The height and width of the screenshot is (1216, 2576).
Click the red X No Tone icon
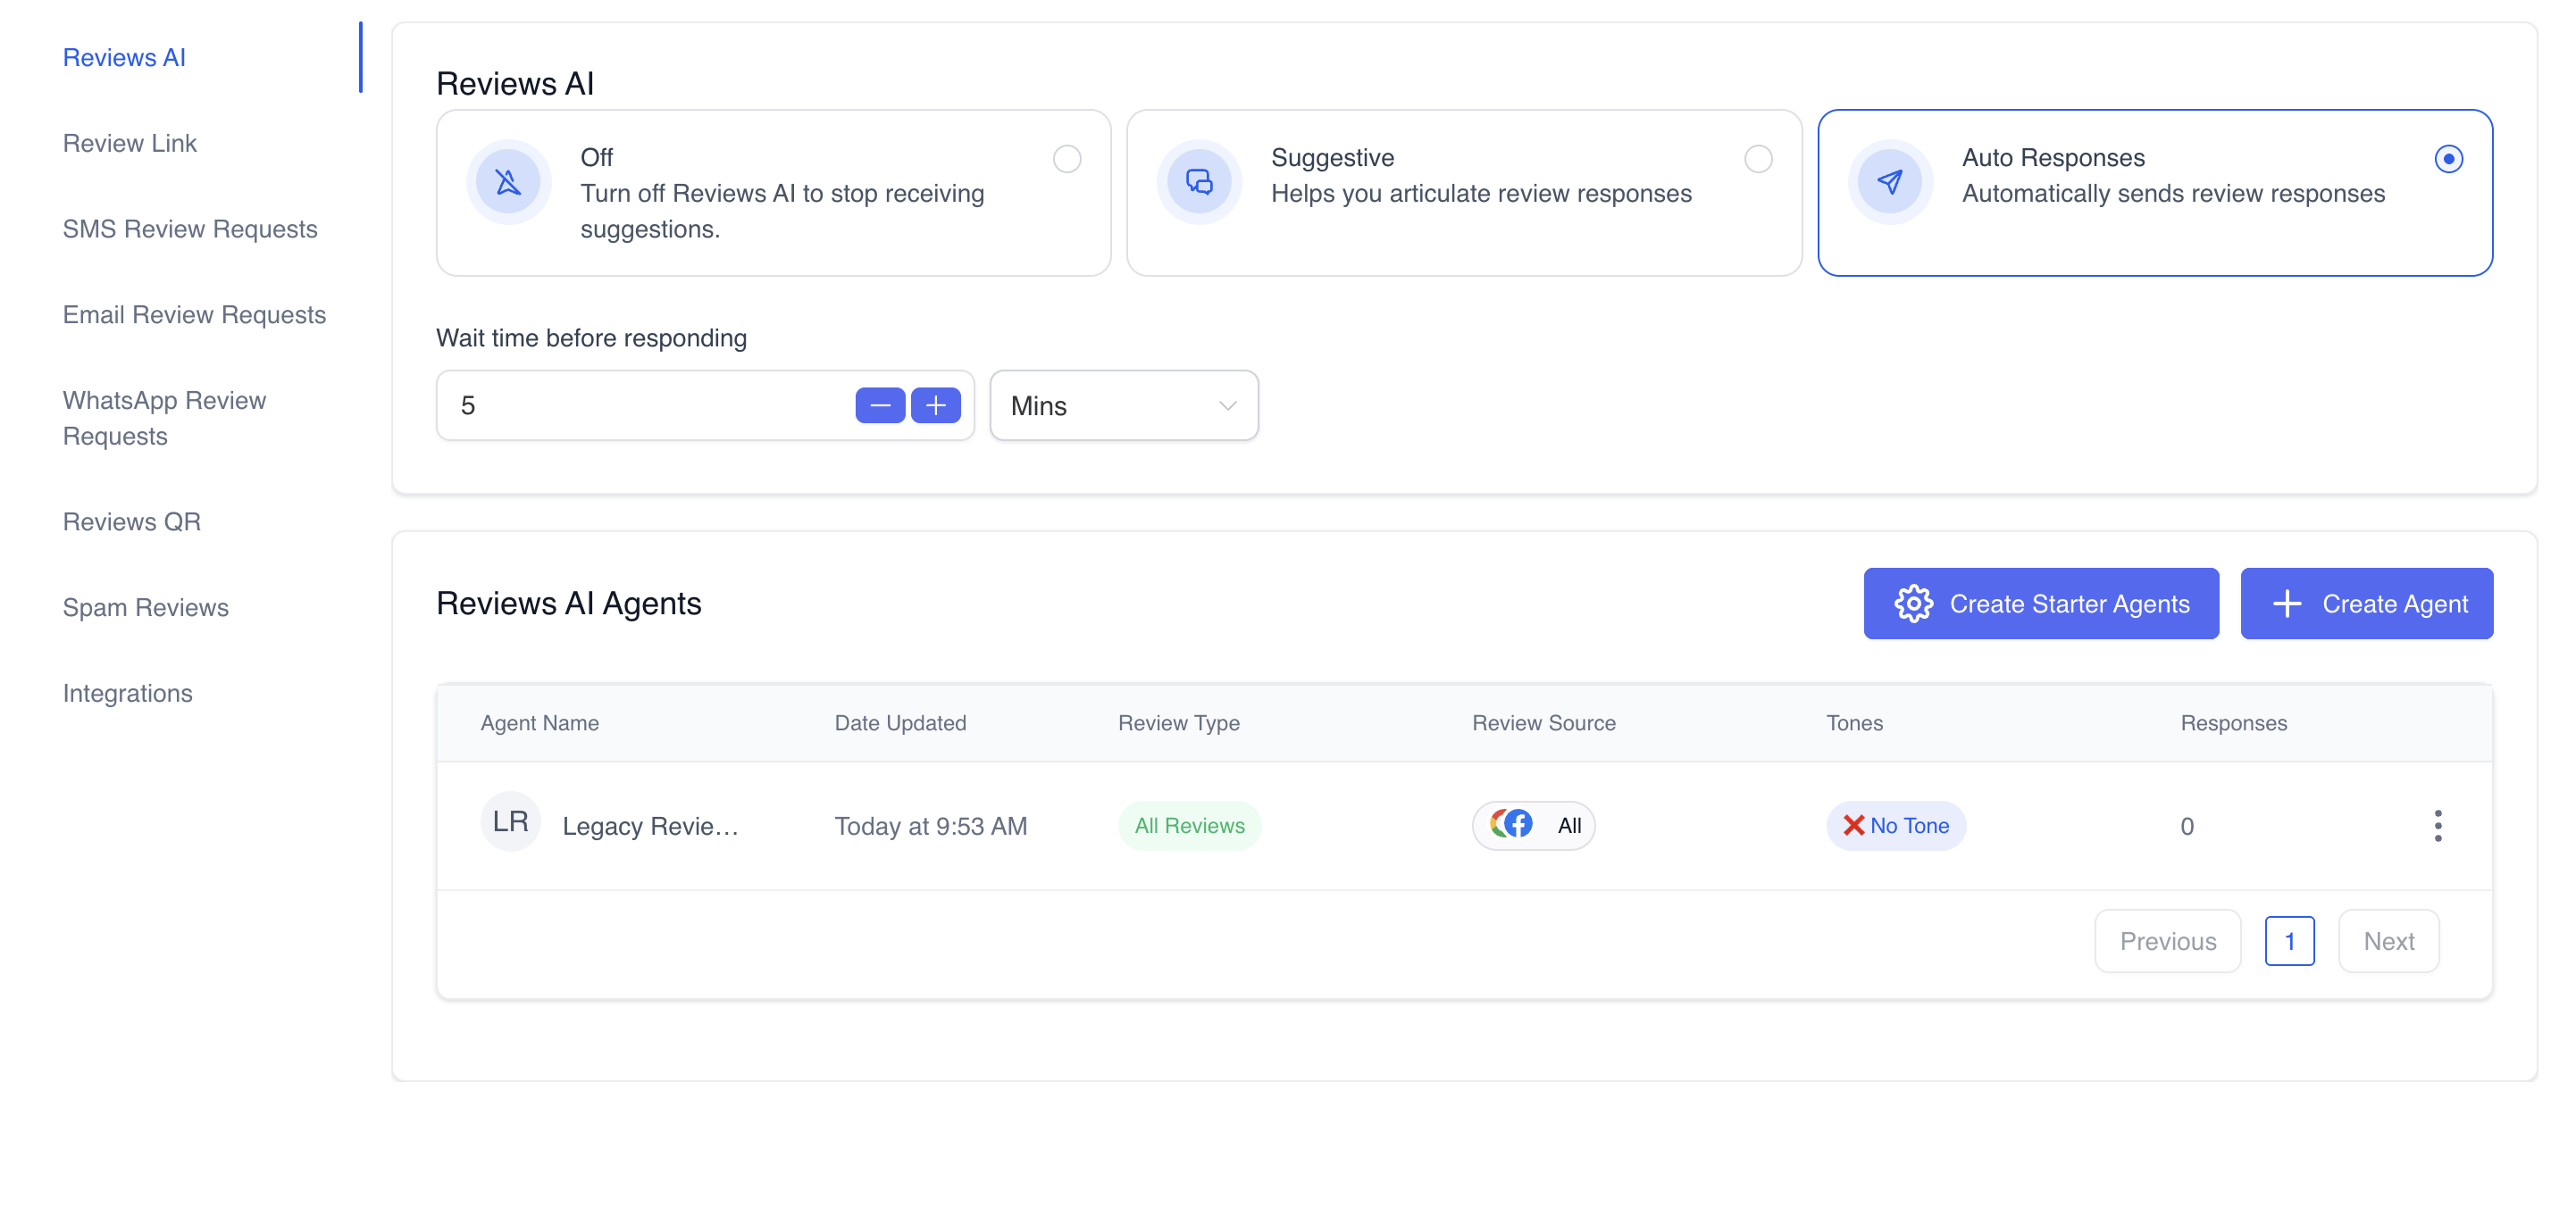click(x=1853, y=825)
